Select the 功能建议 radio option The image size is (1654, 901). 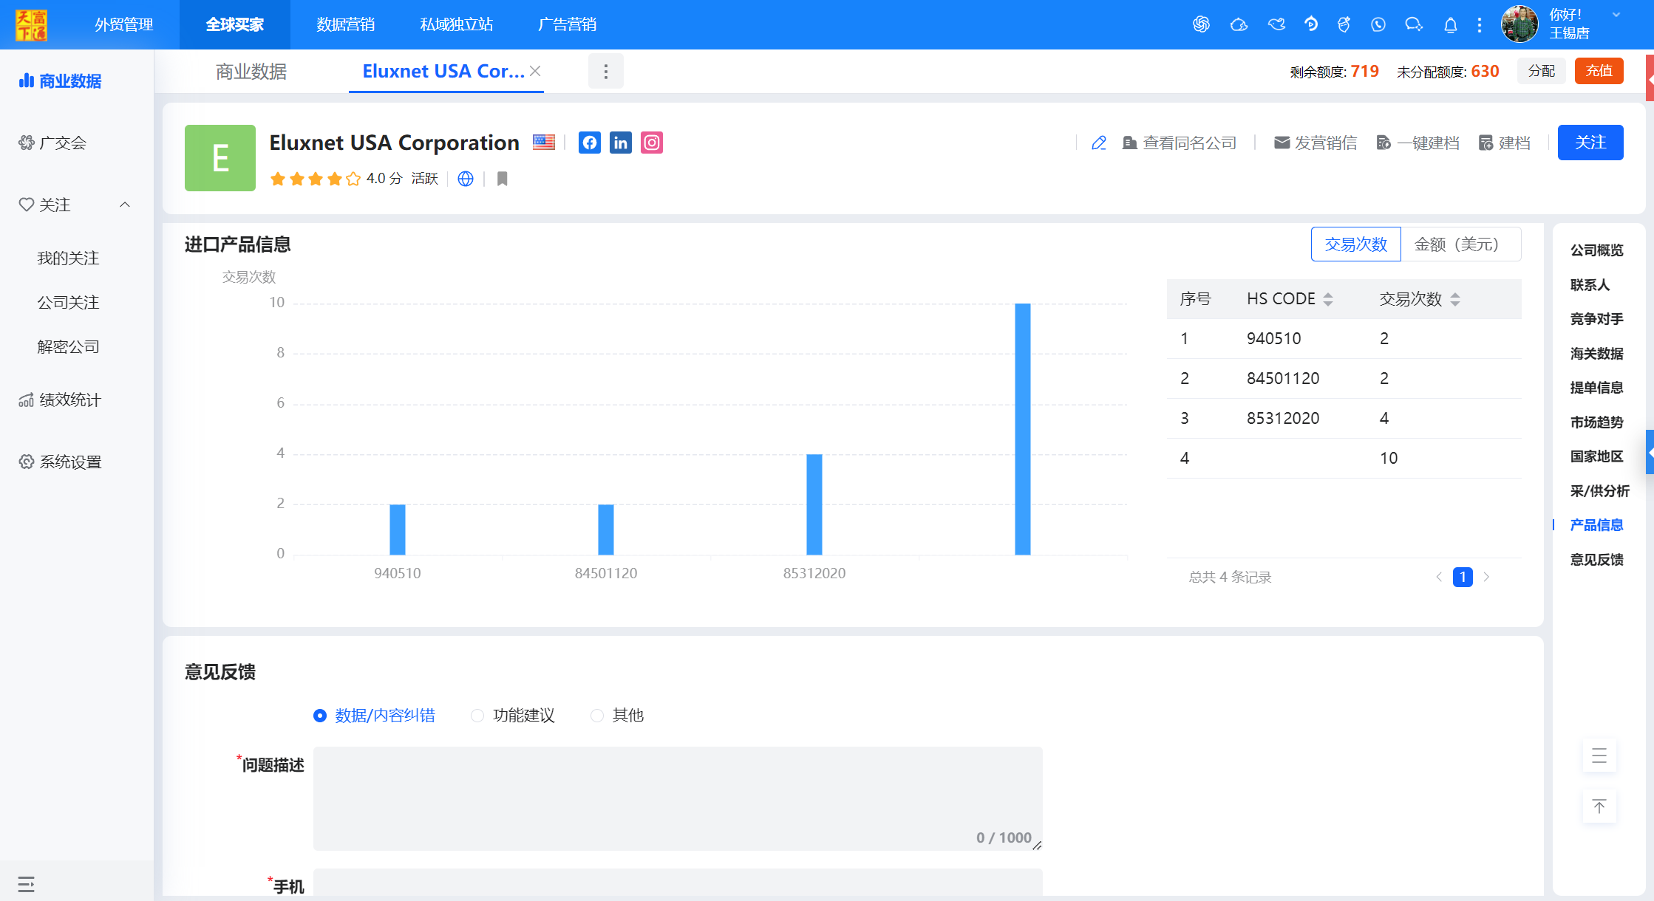(513, 716)
